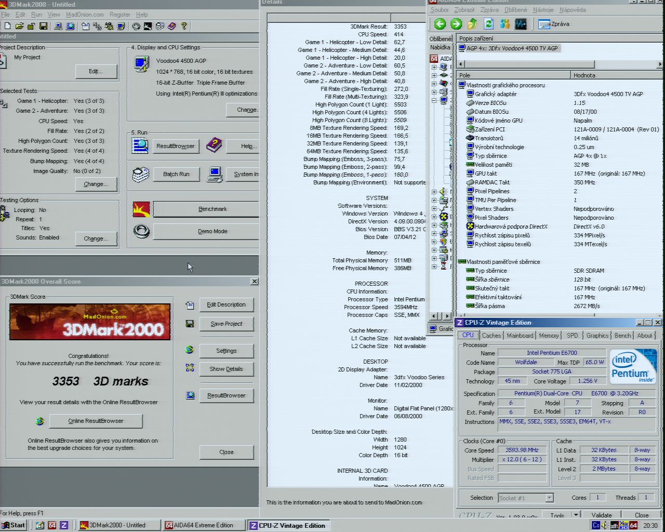Select AGP 4x: 3Dfx Voodoo4 4500 TV AGP row
Viewport: 665px width, 532px height.
pyautogui.click(x=512, y=48)
